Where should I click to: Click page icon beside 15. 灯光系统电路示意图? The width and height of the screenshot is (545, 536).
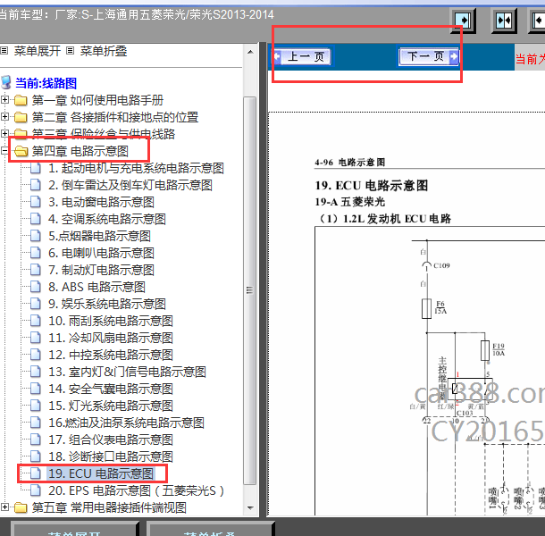click(x=36, y=406)
